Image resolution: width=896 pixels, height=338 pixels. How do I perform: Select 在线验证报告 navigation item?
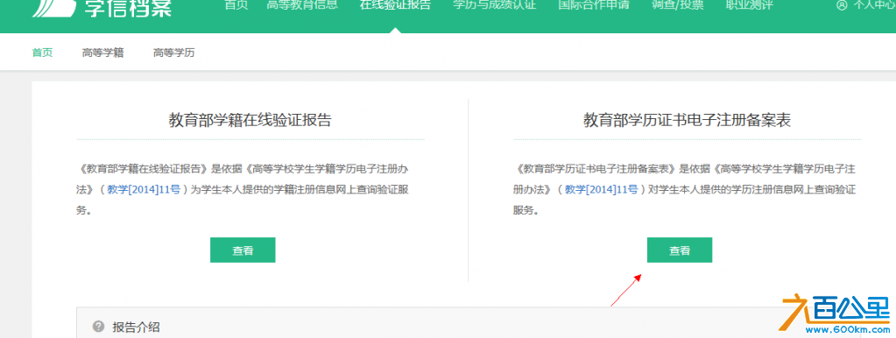pyautogui.click(x=395, y=5)
